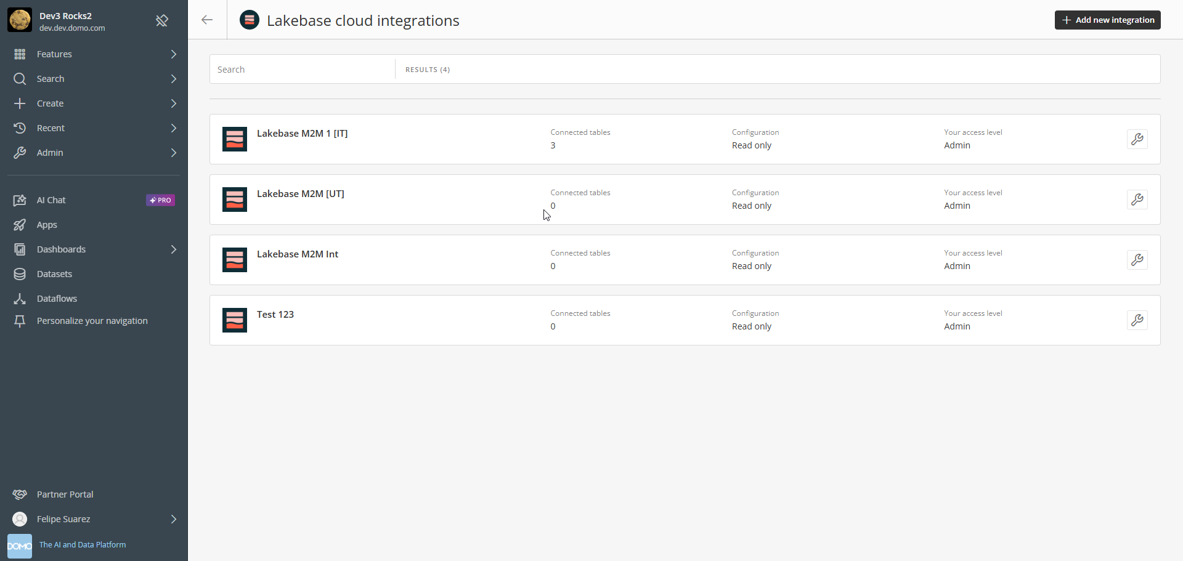Open the Lakebase M2M 1 [IT] integration
The image size is (1183, 561).
pos(302,134)
